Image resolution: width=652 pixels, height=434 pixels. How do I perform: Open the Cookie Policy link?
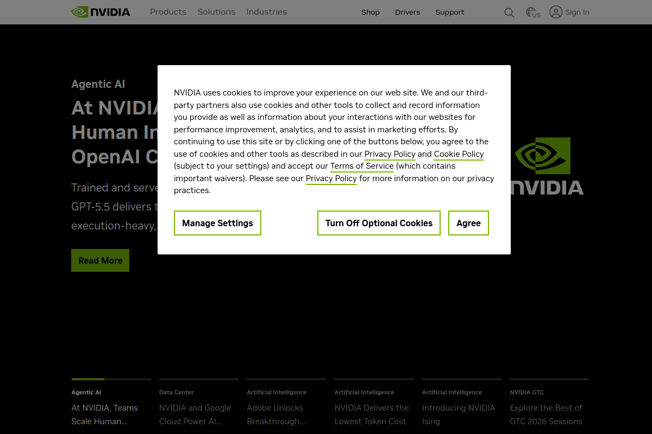coord(459,154)
